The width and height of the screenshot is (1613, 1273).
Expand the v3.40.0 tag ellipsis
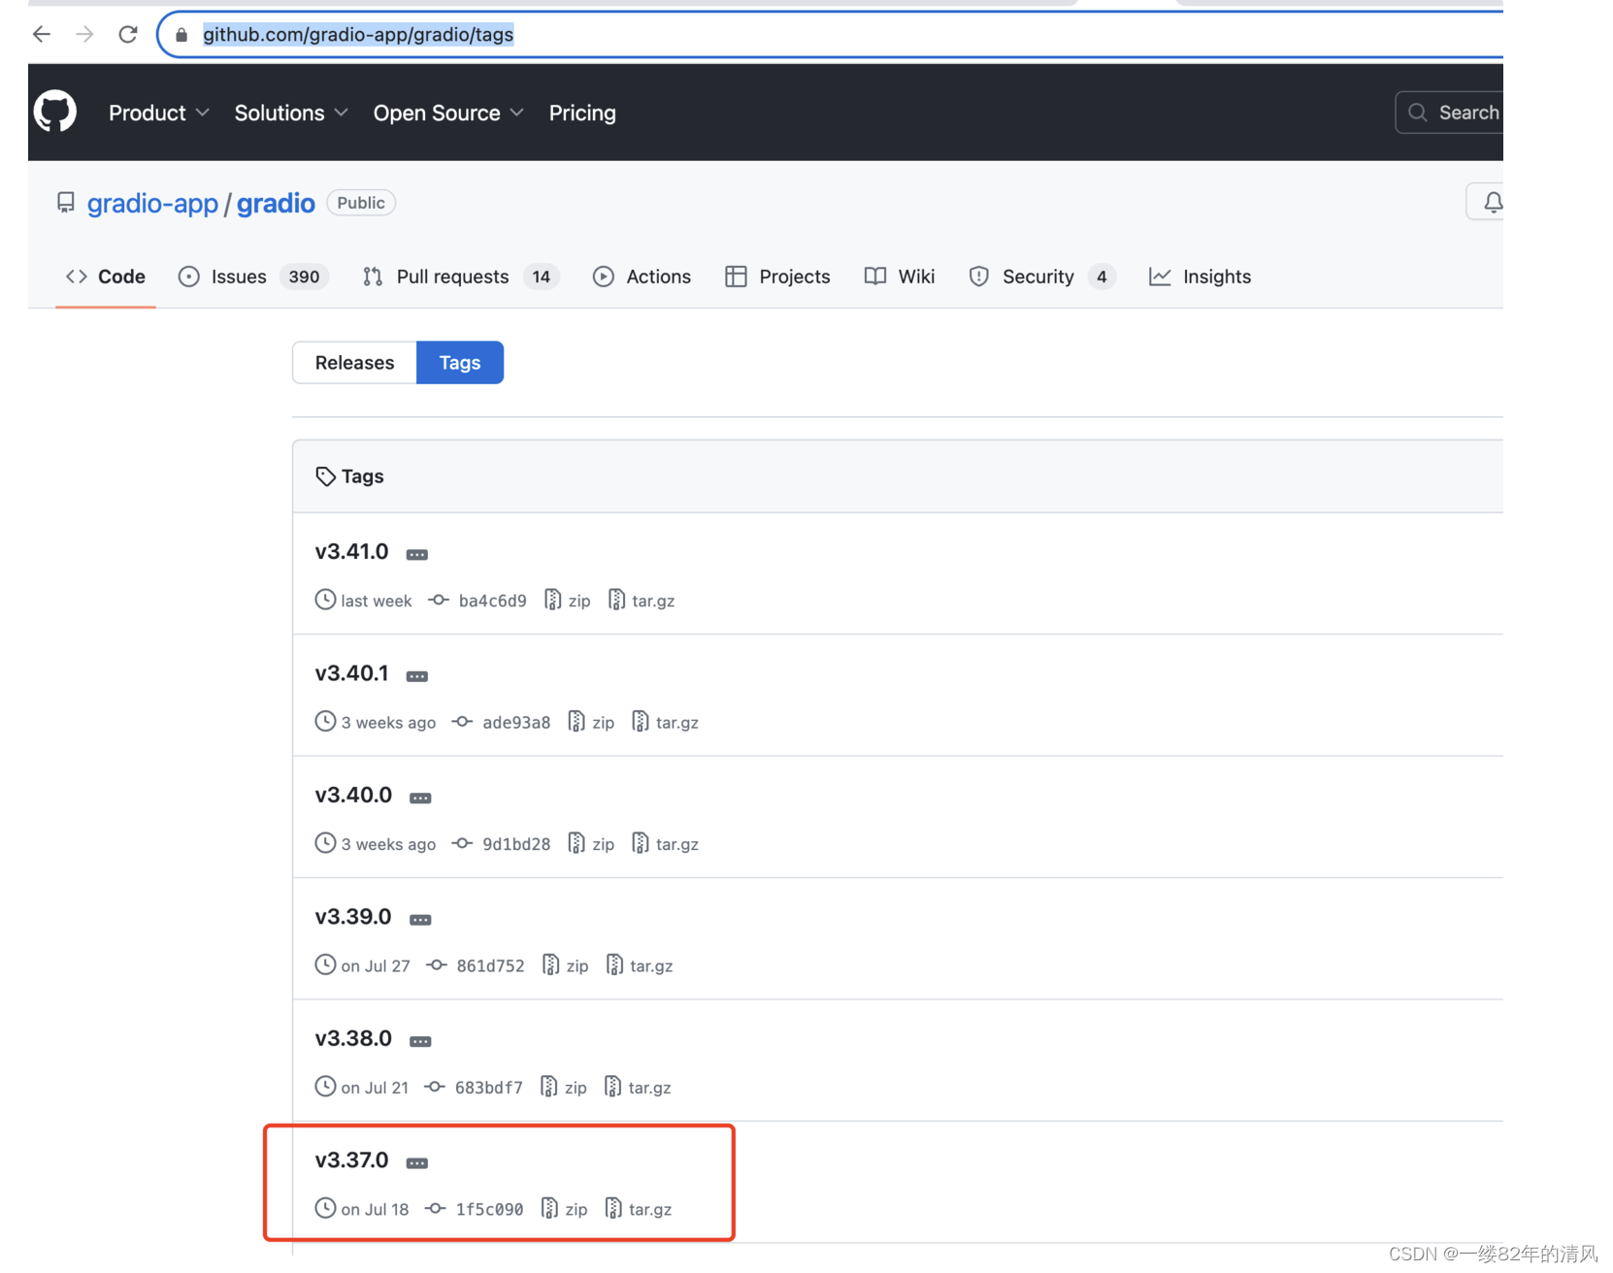(x=419, y=798)
